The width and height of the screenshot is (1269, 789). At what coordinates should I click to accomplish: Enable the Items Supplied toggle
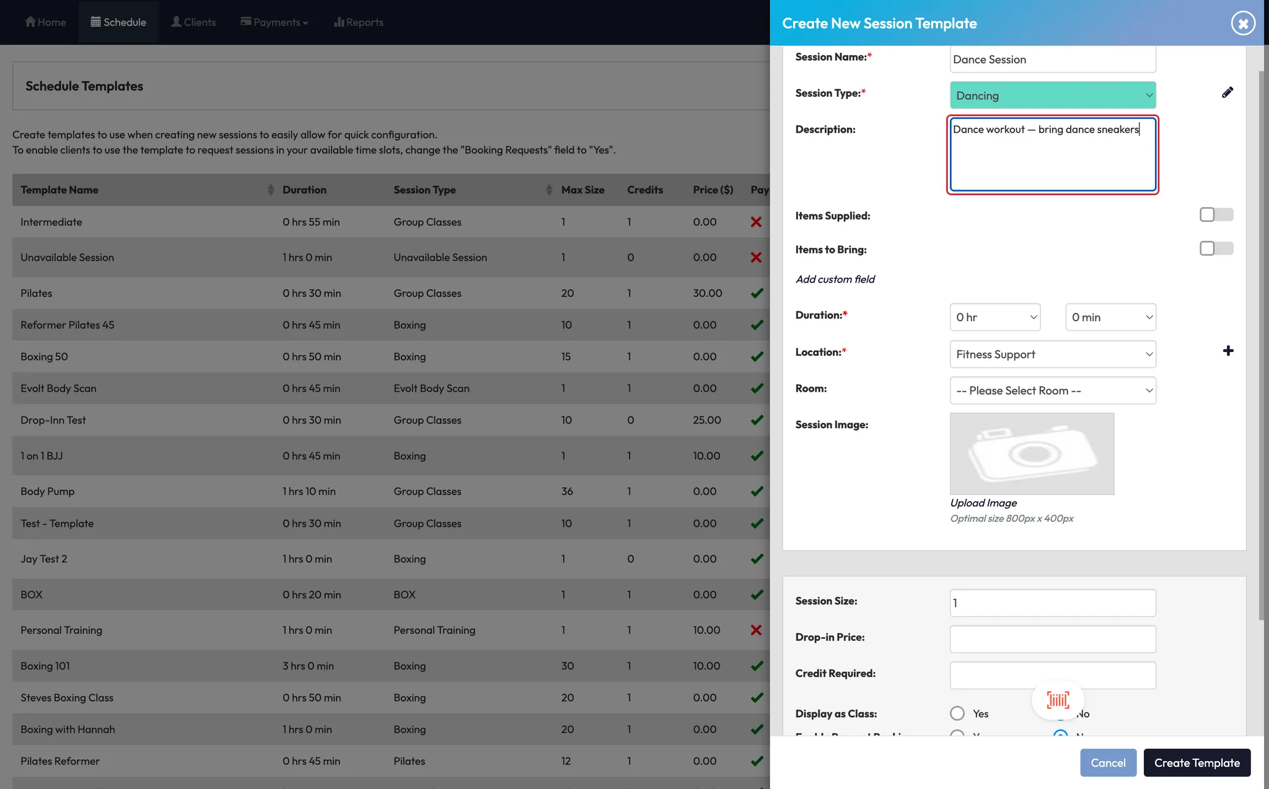[x=1216, y=215]
